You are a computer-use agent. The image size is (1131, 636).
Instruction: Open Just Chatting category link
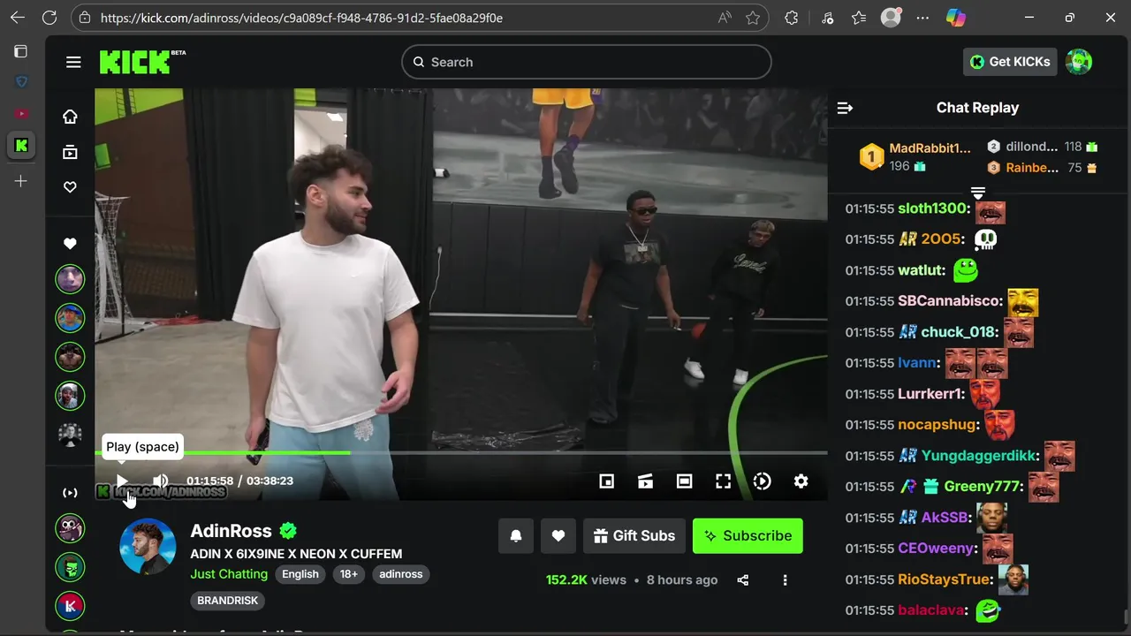229,574
